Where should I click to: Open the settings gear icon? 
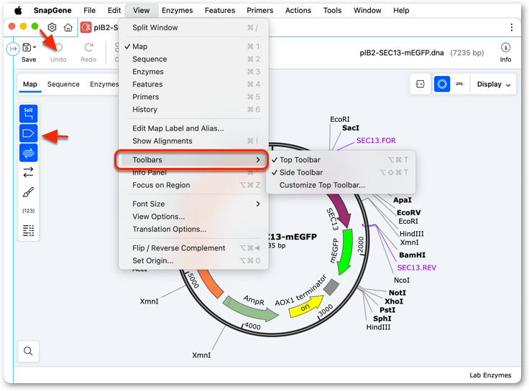tap(52, 27)
